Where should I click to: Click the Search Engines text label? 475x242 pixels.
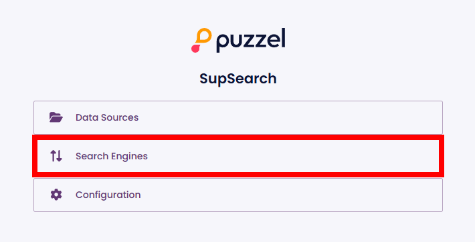point(112,156)
